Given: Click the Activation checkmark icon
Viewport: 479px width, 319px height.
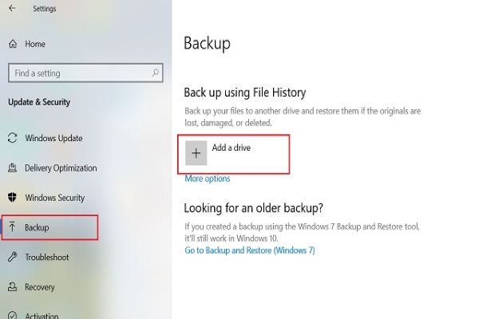Looking at the screenshot, I should pyautogui.click(x=12, y=315).
